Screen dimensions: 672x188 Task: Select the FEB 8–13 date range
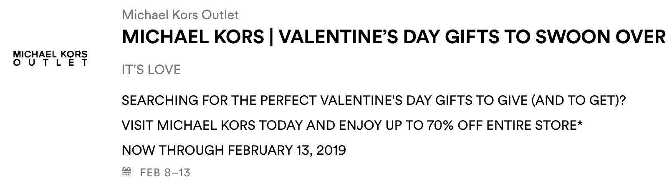tap(165, 172)
